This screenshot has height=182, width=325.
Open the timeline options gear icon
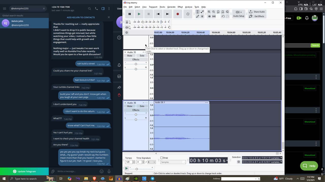click(127, 33)
